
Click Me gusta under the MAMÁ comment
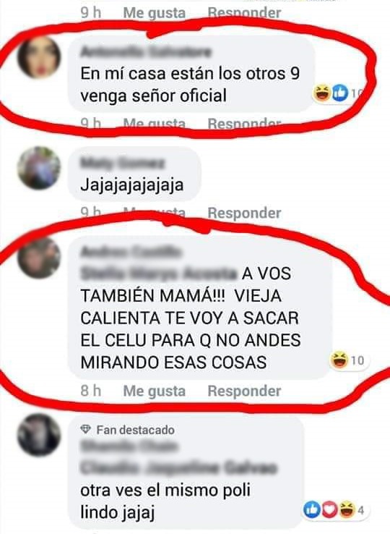coord(155,391)
